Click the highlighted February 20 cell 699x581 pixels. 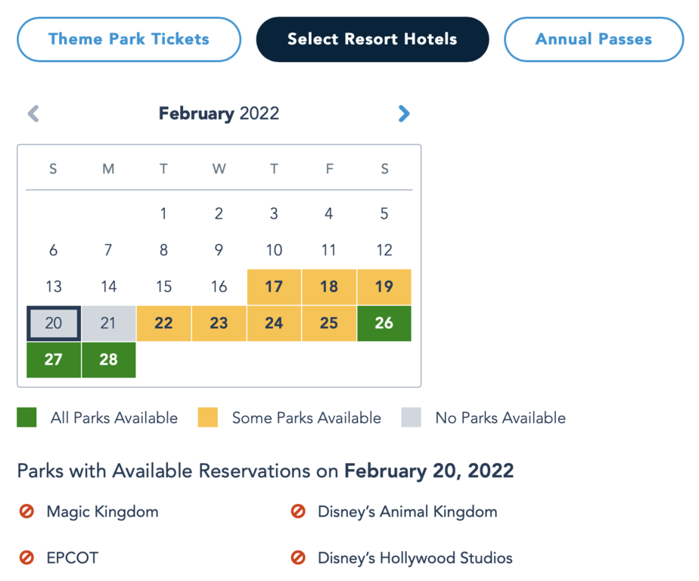click(x=54, y=323)
